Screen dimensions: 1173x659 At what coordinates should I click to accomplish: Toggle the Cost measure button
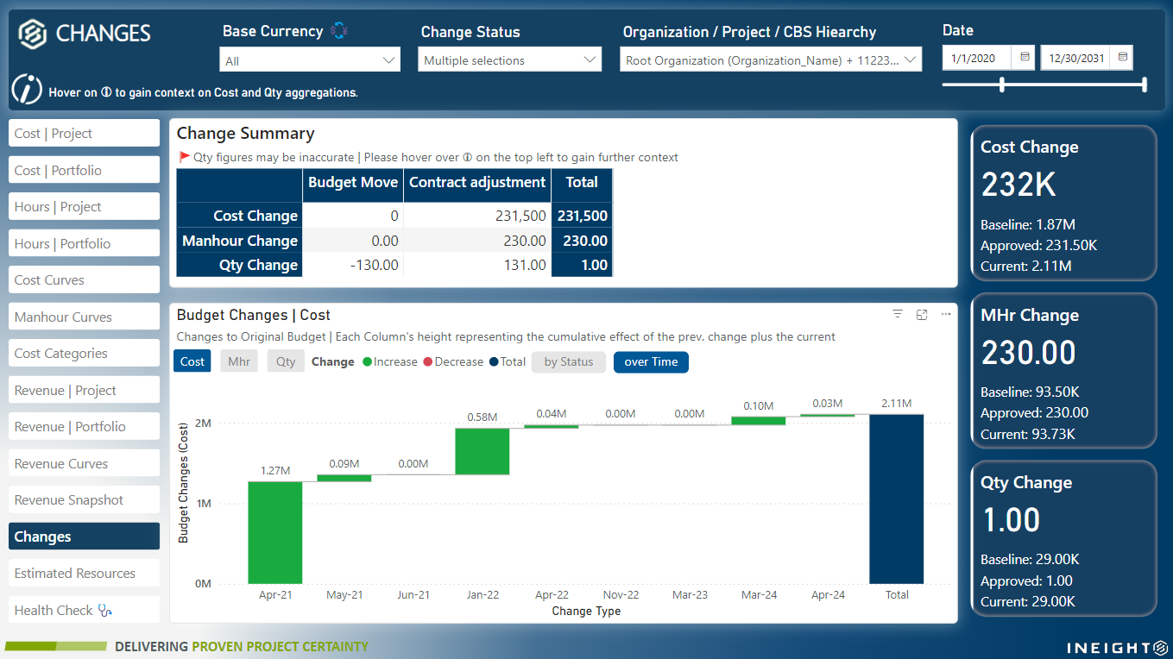(x=192, y=361)
